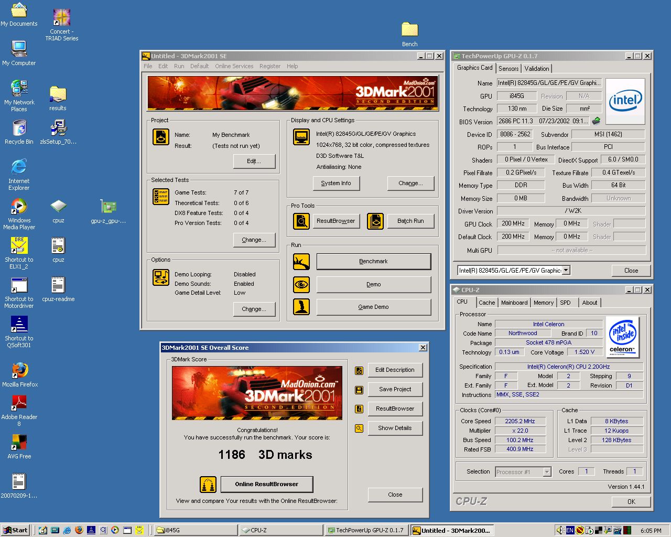
Task: Click the BIOS save chip icon in GPU-Z
Action: (596, 121)
